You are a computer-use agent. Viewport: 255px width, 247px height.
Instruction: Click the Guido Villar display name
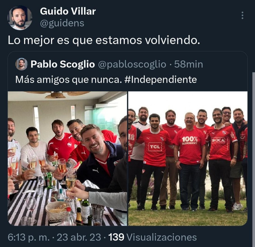click(x=68, y=11)
